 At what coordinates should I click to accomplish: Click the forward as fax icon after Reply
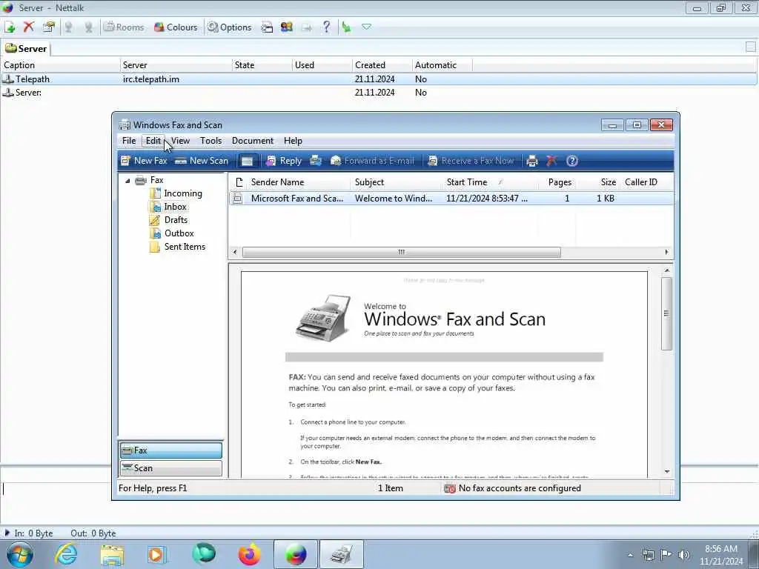click(316, 161)
